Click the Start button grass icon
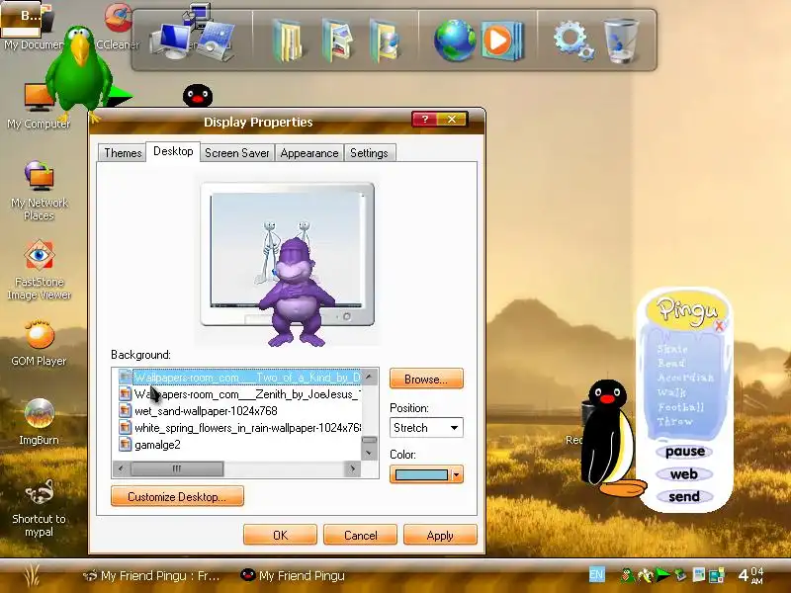The height and width of the screenshot is (593, 791). click(x=33, y=575)
